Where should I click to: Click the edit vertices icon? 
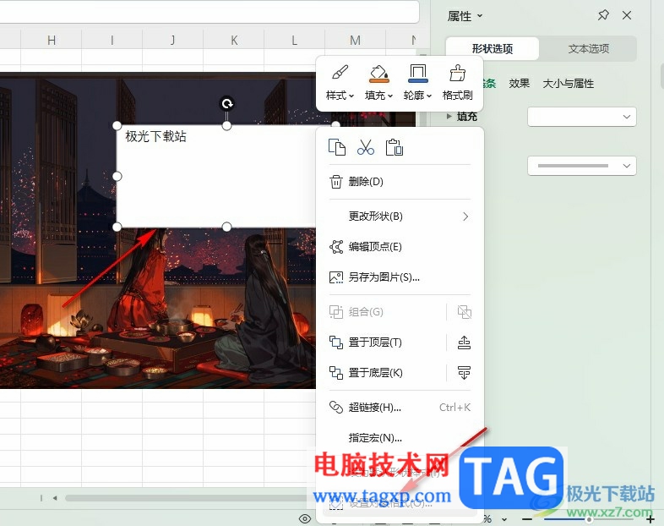336,247
